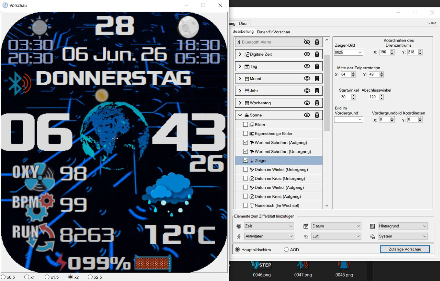440x281 pixels.
Task: Uncheck Wert mit Schriftart (Untergang)
Action: click(245, 151)
